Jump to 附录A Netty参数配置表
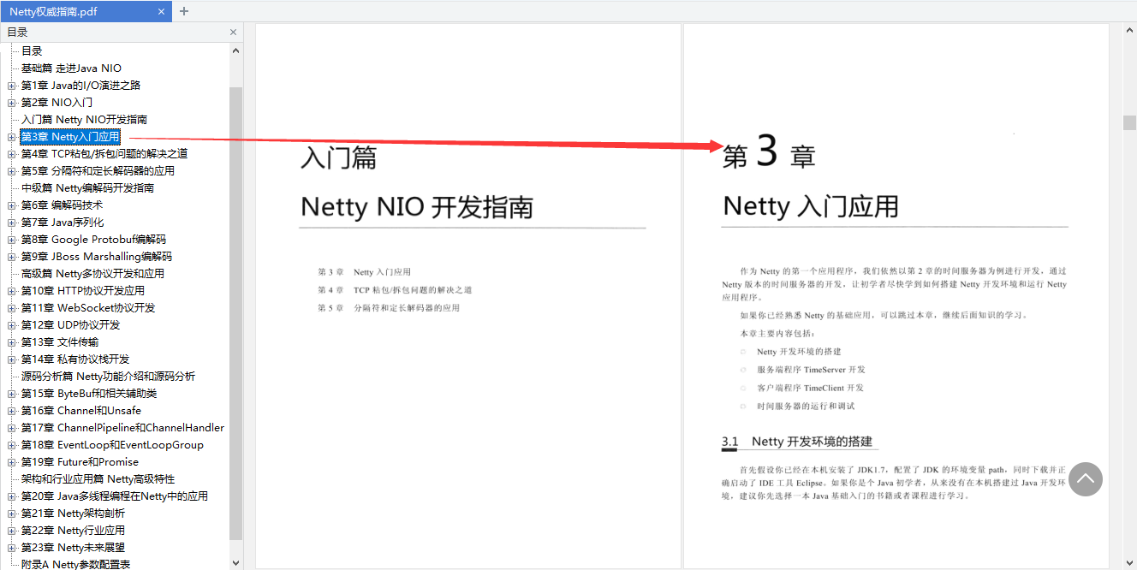The image size is (1137, 570). (x=75, y=564)
